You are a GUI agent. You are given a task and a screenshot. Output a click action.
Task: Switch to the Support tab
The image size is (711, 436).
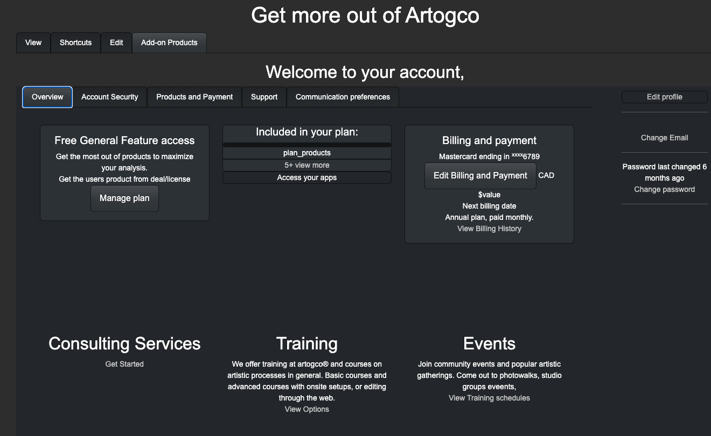[264, 97]
